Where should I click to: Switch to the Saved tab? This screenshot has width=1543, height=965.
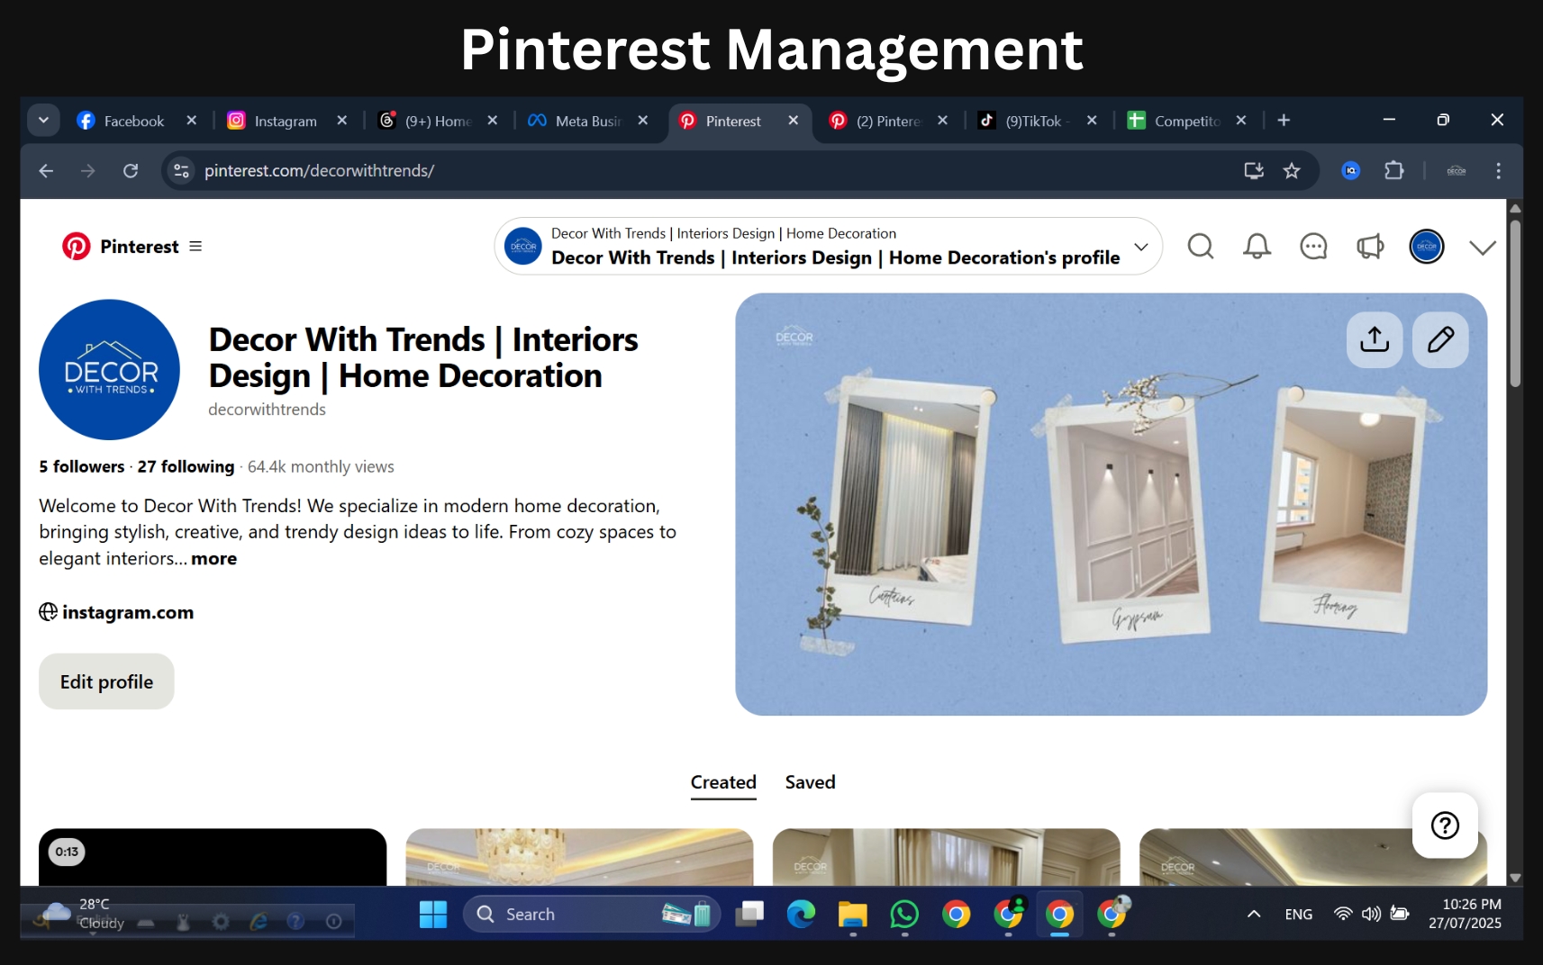[810, 782]
